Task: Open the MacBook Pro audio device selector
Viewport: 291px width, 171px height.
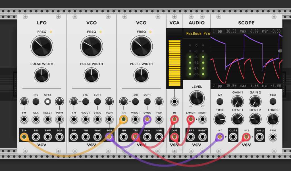Action: (198, 33)
